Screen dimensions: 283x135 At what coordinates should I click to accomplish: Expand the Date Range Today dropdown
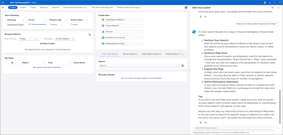[x=29, y=39]
